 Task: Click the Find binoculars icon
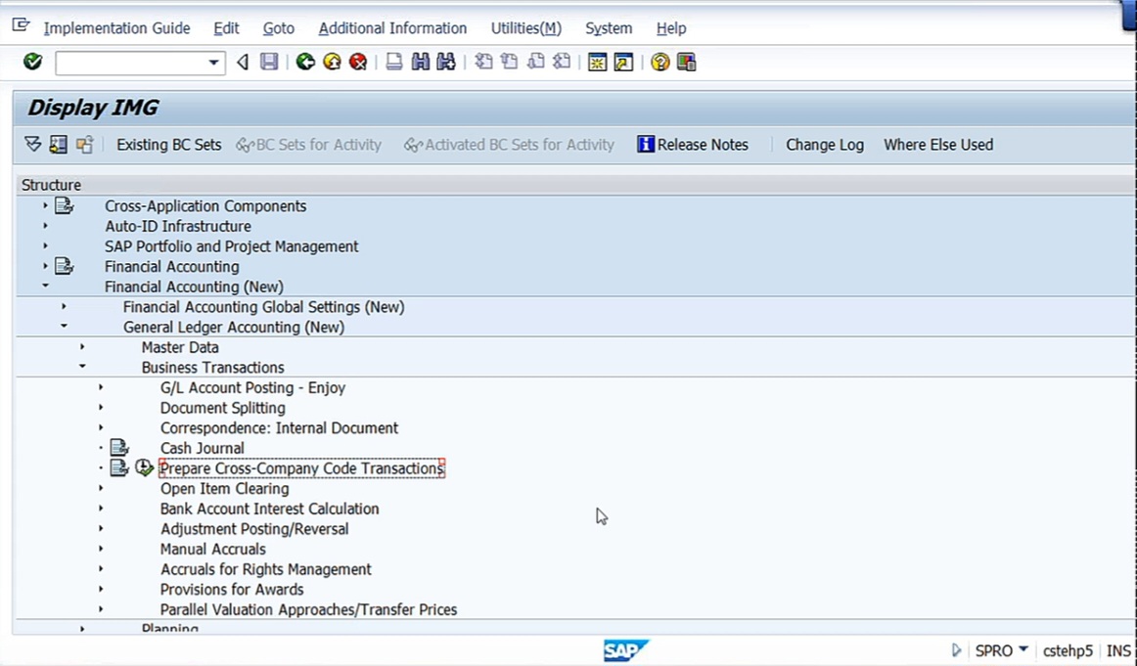pyautogui.click(x=421, y=62)
